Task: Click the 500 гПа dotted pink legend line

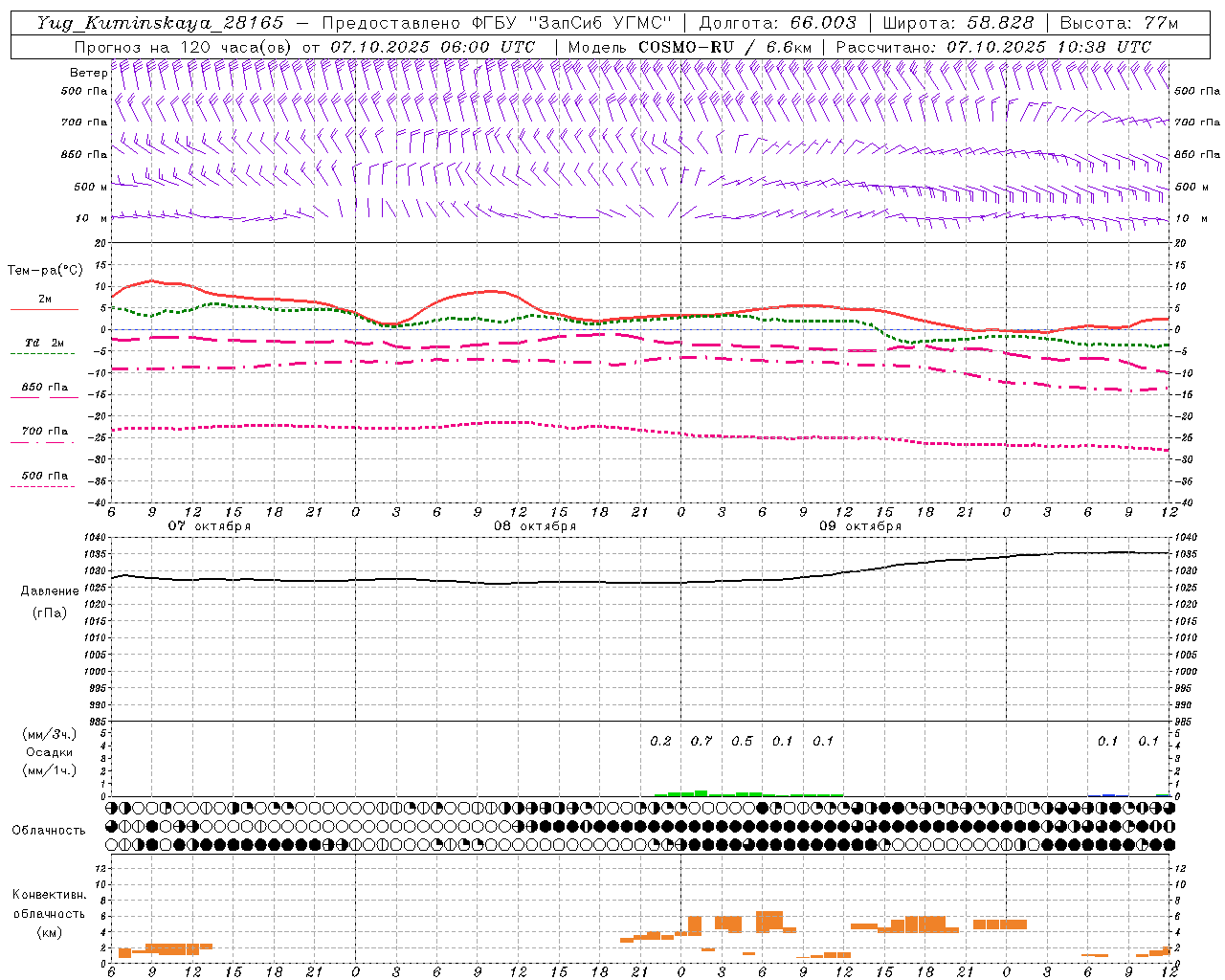Action: [42, 486]
